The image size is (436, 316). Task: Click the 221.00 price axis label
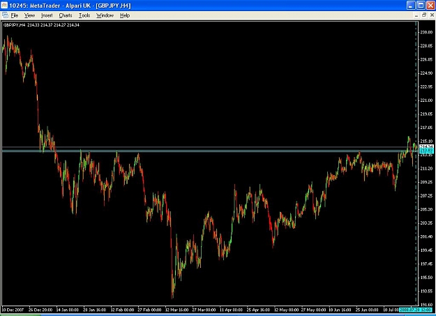click(x=426, y=100)
